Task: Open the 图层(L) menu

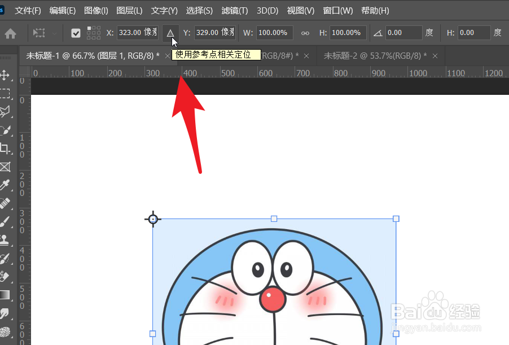Action: (x=129, y=11)
